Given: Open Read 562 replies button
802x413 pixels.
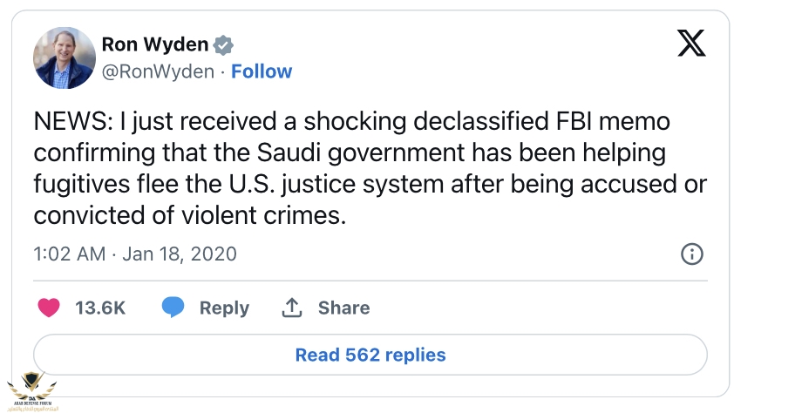Looking at the screenshot, I should 370,355.
